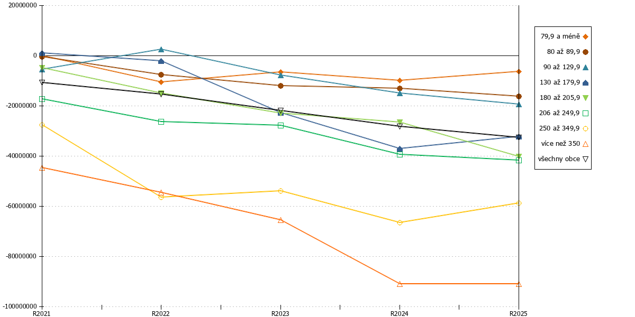Click the green inverted triangle marker for 180 až 205,9

[585, 98]
